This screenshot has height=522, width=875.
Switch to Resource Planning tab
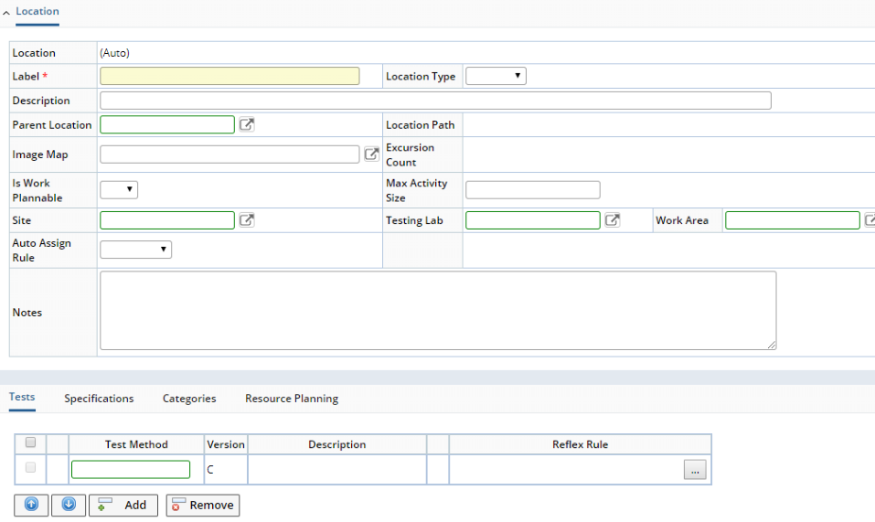coord(292,399)
